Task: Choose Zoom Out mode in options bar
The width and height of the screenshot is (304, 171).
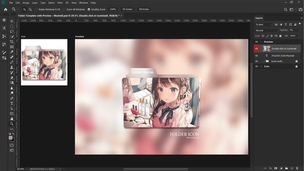Action: [30, 9]
